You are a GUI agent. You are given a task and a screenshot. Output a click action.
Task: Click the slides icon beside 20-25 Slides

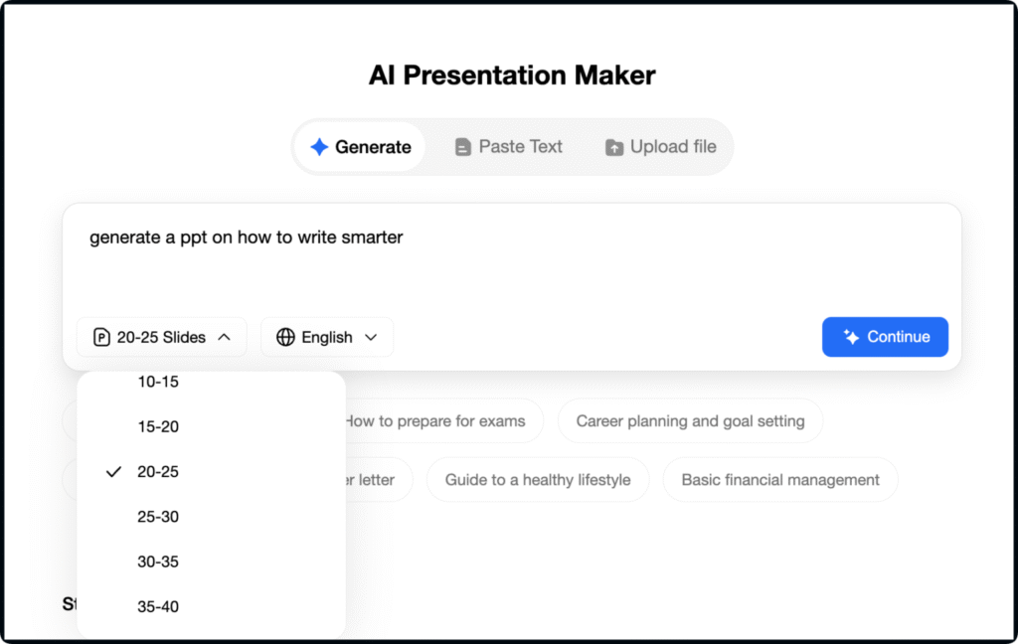(101, 337)
